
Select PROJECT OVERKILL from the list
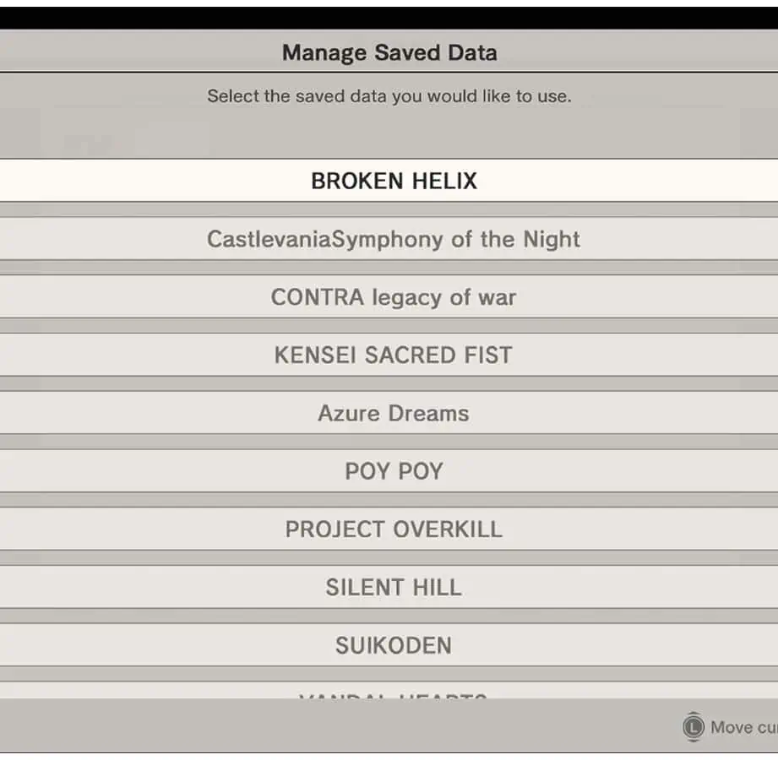point(394,529)
